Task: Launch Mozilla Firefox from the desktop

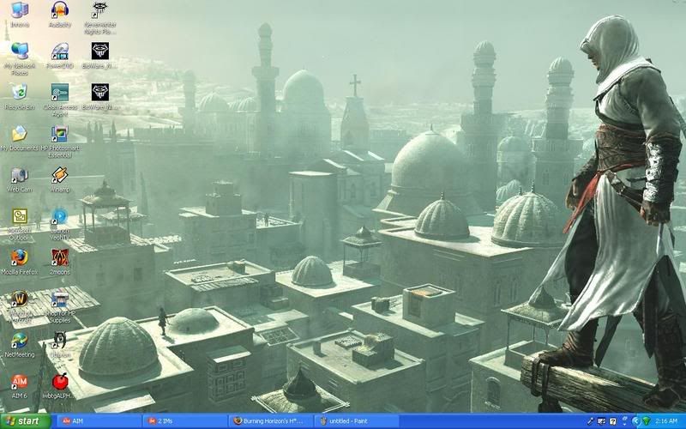Action: click(19, 262)
